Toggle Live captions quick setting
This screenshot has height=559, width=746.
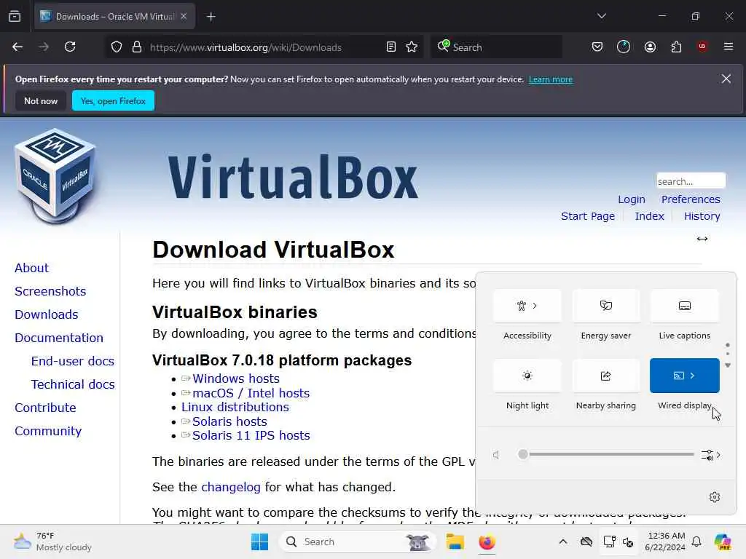(684, 306)
